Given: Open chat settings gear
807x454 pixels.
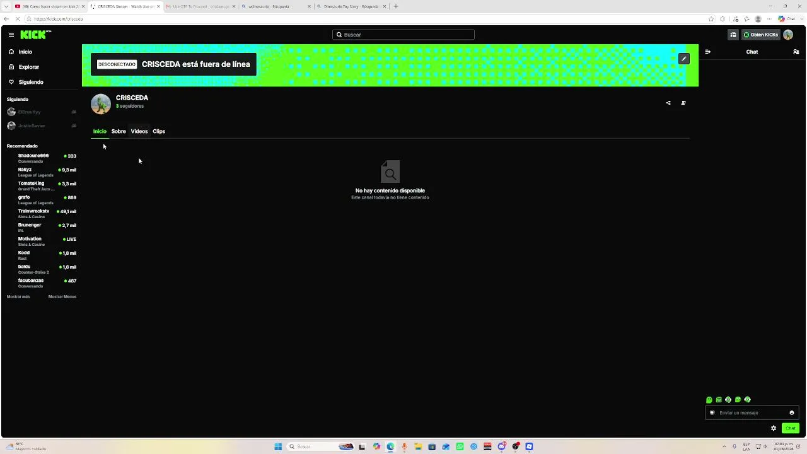Looking at the screenshot, I should [x=774, y=428].
